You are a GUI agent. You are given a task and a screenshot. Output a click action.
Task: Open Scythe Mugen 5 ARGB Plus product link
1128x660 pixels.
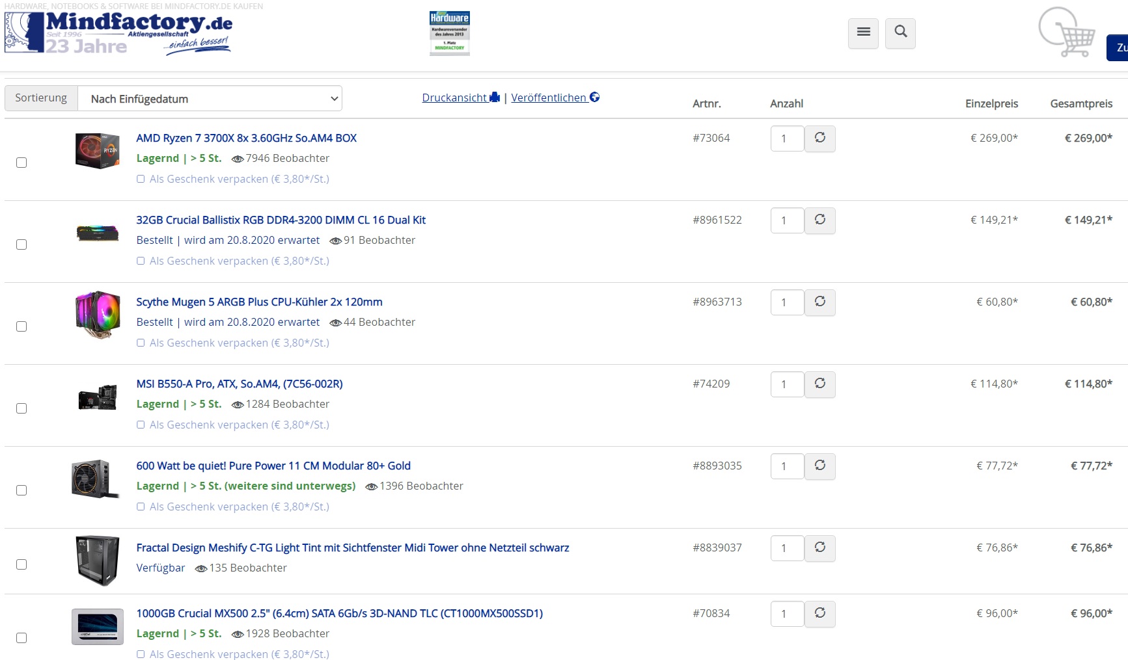tap(259, 302)
